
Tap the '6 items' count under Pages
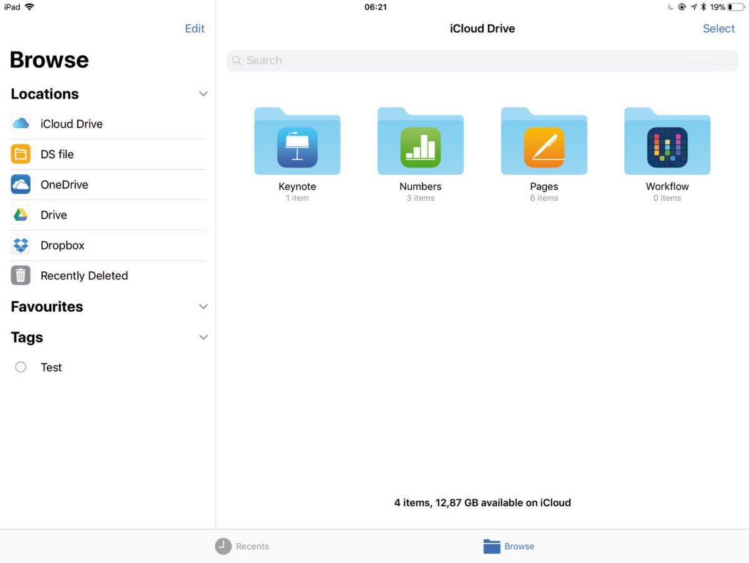544,198
